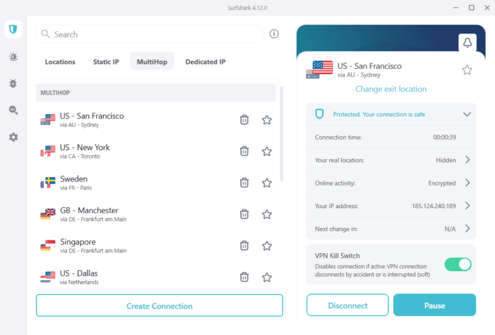This screenshot has height=335, width=495.
Task: Switch to the Locations tab
Action: tap(60, 62)
